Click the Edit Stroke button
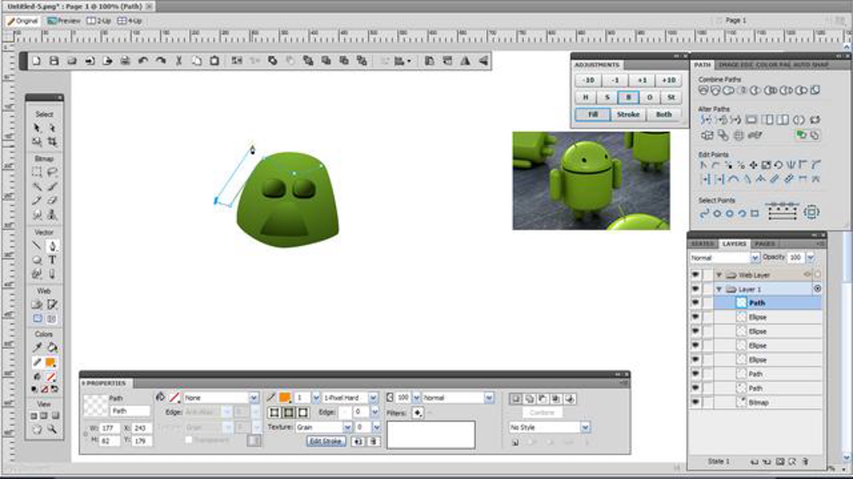 point(326,441)
